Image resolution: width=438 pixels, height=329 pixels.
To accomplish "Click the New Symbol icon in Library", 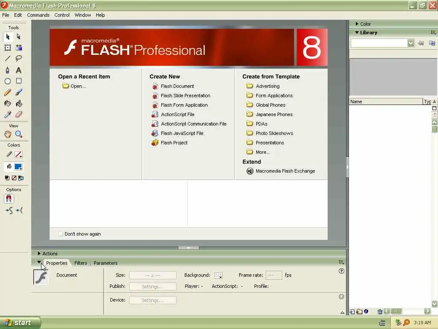I will (x=352, y=312).
